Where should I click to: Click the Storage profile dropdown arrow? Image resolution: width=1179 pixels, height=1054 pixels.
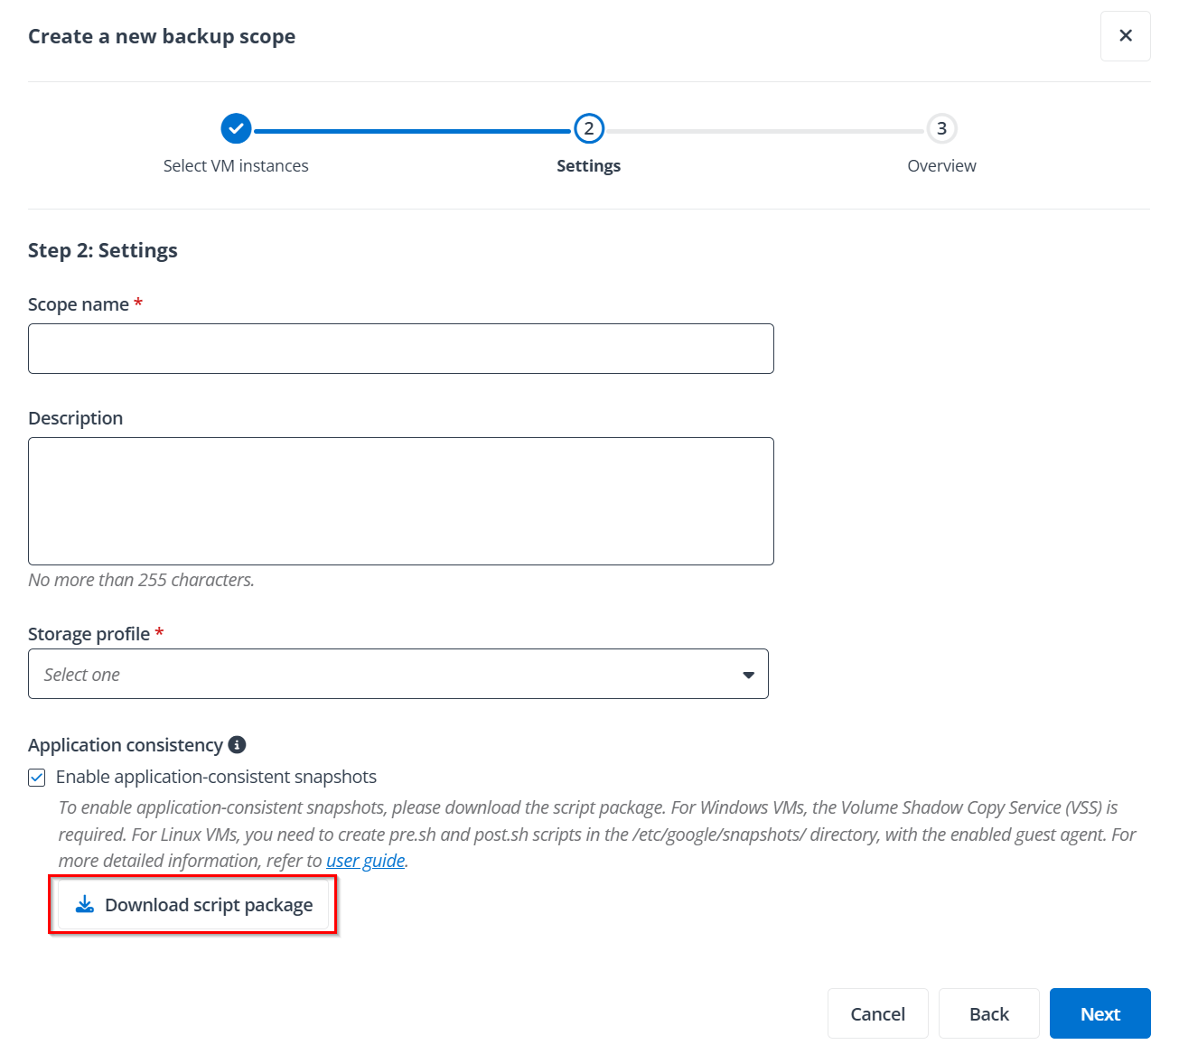point(748,675)
